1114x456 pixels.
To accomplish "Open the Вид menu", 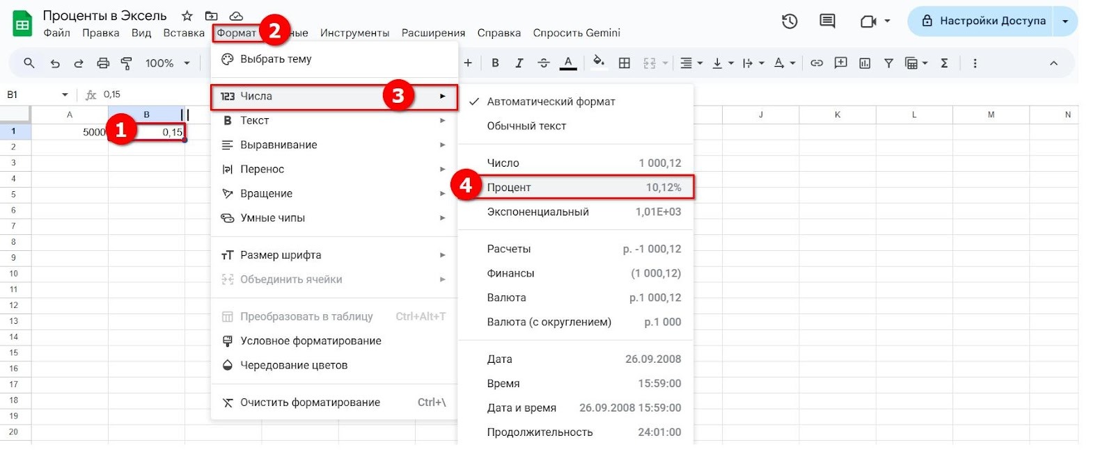I will tap(141, 33).
